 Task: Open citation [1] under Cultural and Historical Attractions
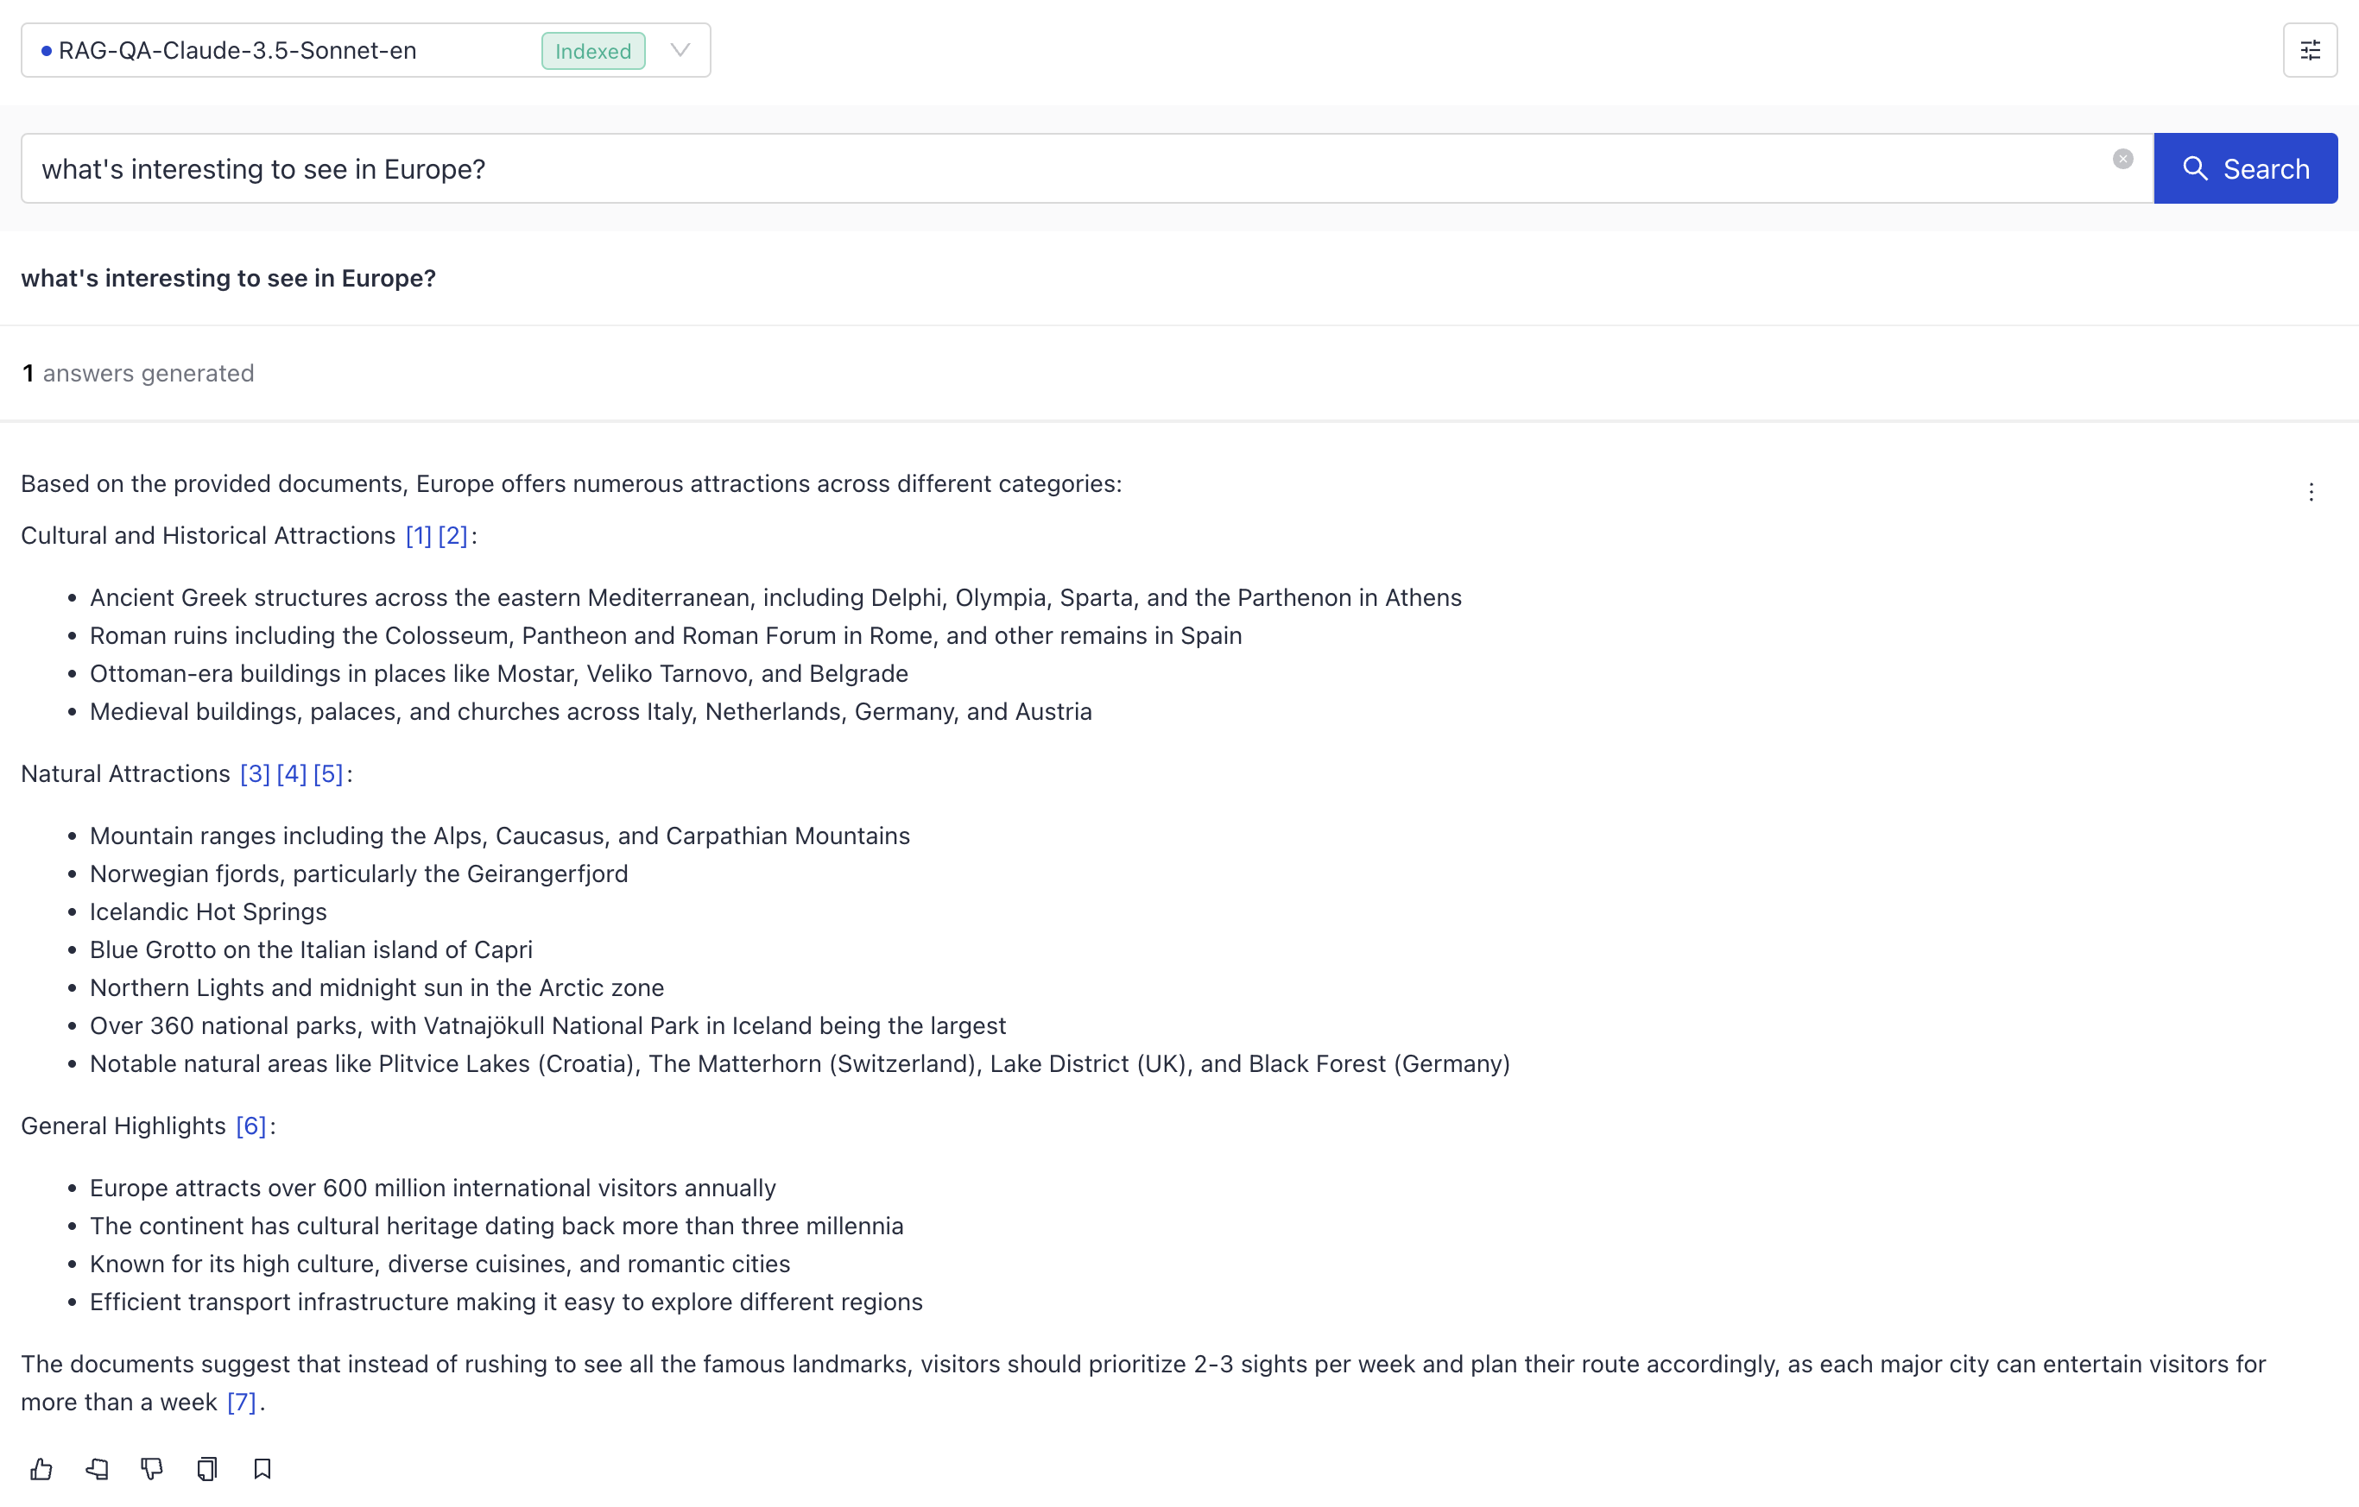click(418, 536)
